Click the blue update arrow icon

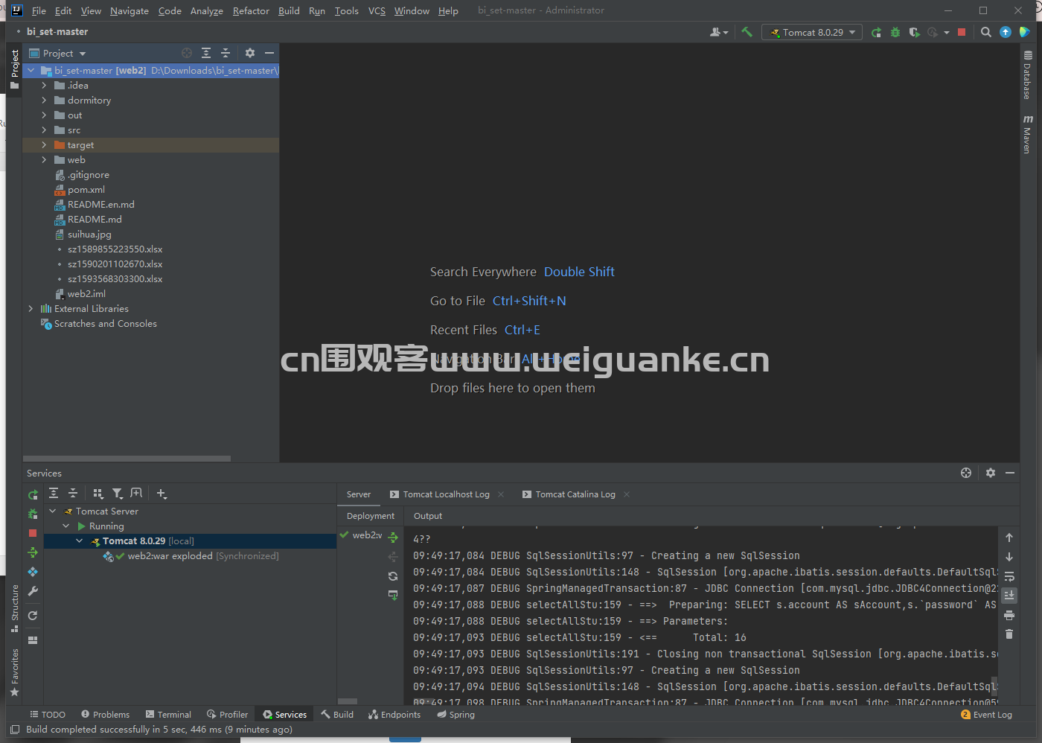[x=1006, y=32]
